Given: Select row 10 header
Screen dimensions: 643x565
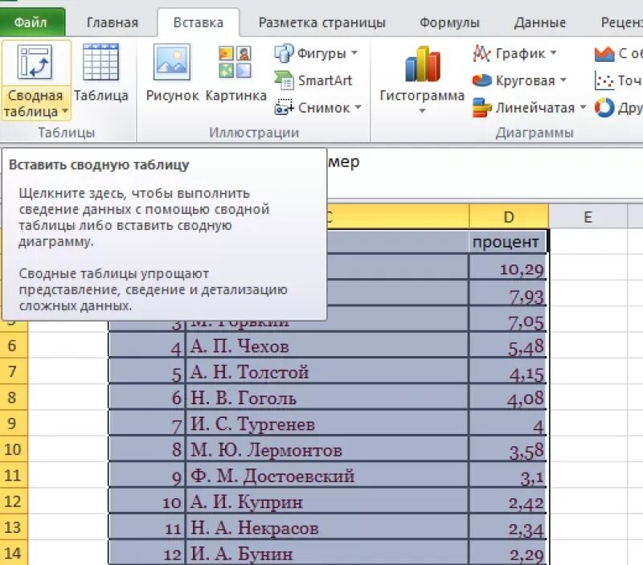Looking at the screenshot, I should (x=14, y=449).
